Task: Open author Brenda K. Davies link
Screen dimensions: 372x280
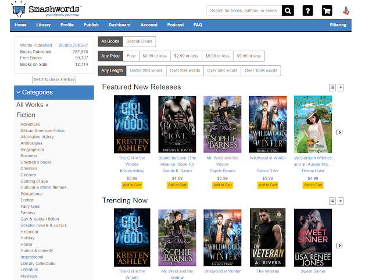Action: click(x=177, y=171)
